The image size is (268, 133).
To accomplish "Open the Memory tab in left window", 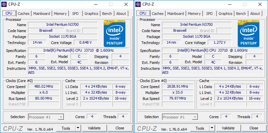I will coord(60,14).
